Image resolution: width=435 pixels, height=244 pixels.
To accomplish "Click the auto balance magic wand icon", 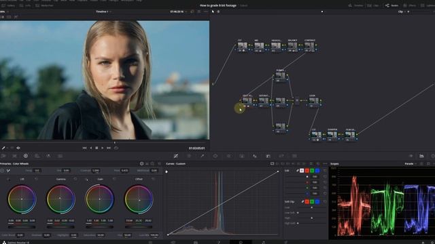I will click(x=8, y=171).
